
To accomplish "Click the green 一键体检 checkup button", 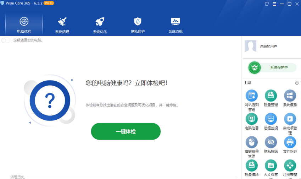I will click(x=126, y=131).
